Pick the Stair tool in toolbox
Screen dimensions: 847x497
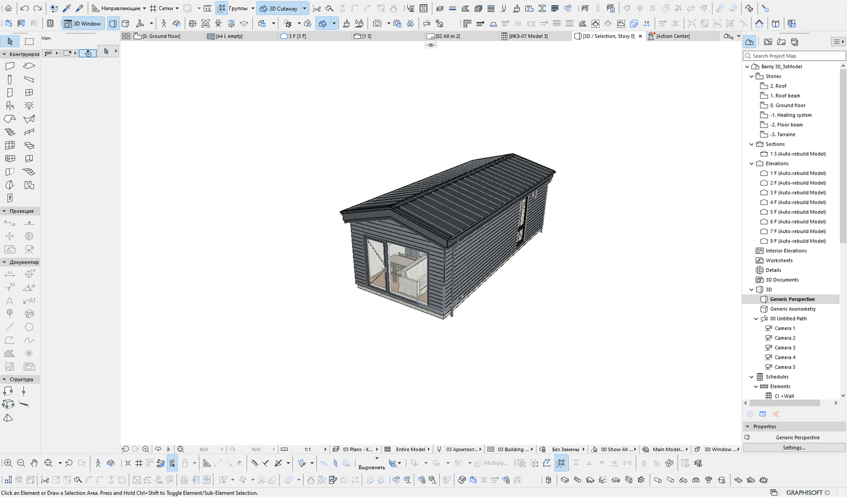[x=10, y=132]
